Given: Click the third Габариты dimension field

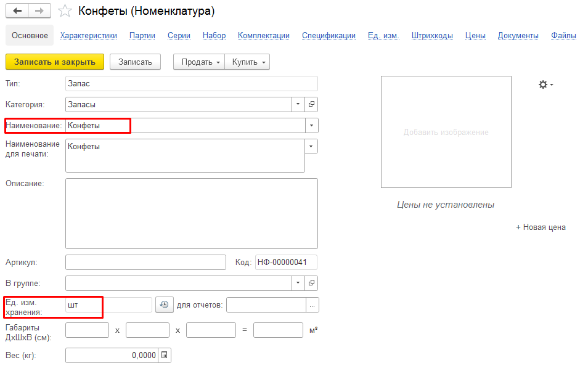Looking at the screenshot, I should [211, 330].
